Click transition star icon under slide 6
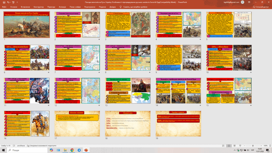This screenshot has height=153, width=272. coord(49,72)
